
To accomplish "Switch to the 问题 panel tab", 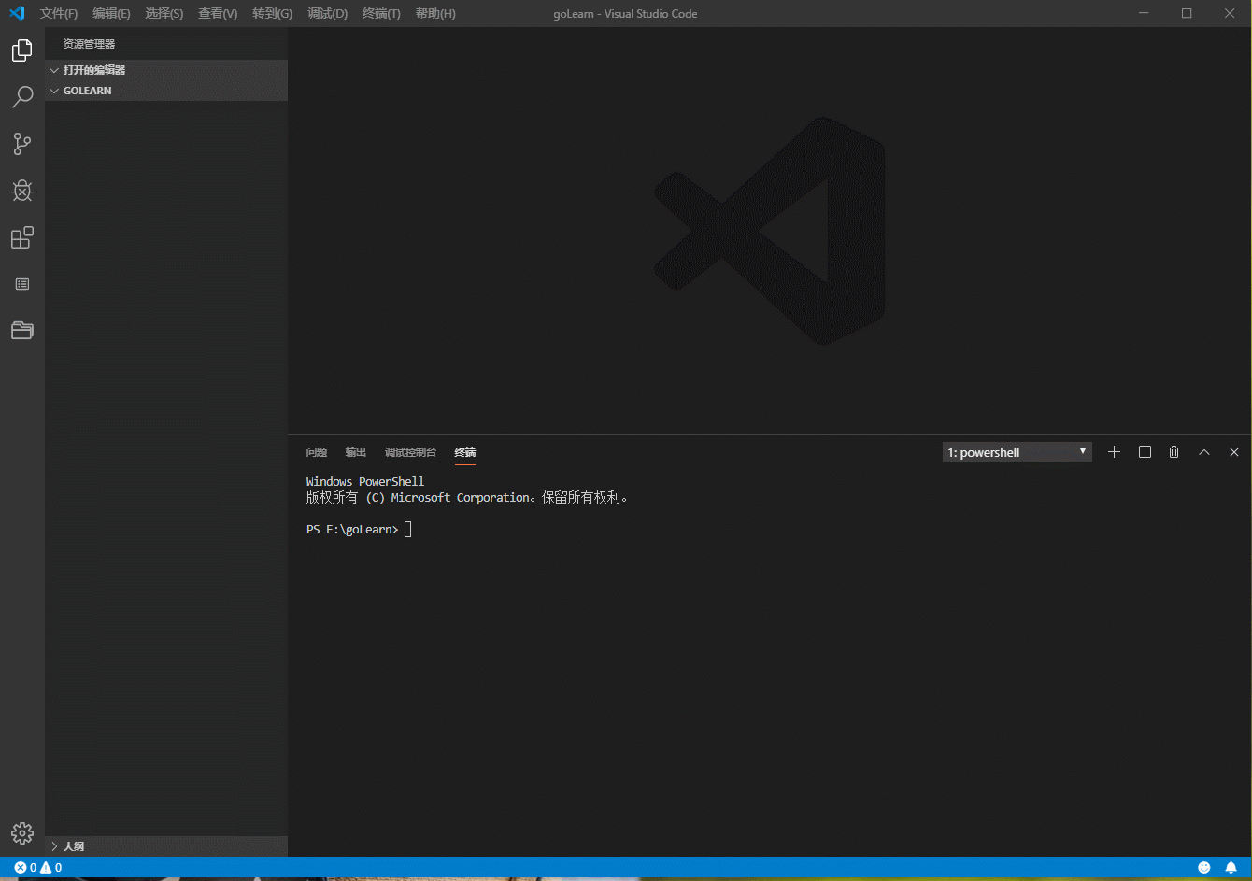I will 317,452.
